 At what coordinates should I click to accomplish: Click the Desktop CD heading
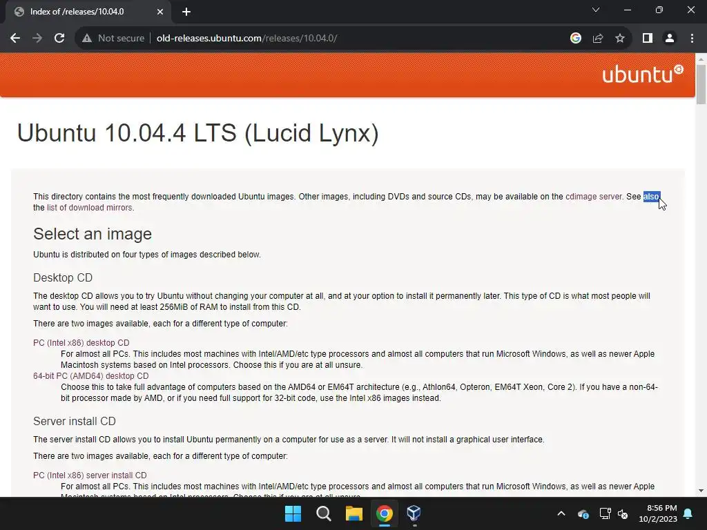tap(63, 277)
